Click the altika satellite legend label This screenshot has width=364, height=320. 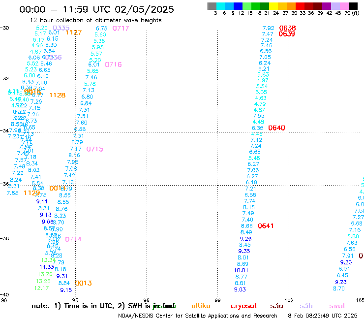201,306
